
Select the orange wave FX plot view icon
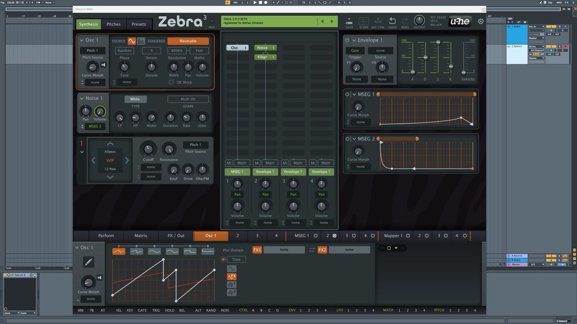[232, 277]
